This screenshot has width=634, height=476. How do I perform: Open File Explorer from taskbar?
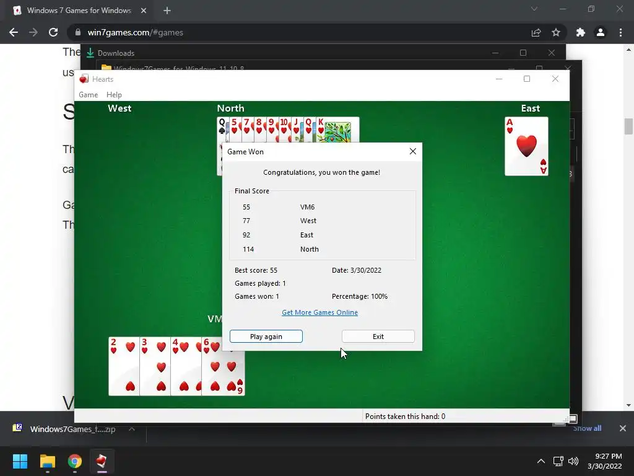pyautogui.click(x=47, y=461)
